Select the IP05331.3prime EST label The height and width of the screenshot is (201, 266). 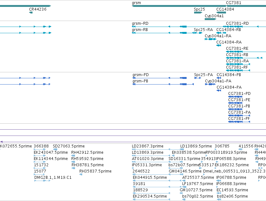147,165
